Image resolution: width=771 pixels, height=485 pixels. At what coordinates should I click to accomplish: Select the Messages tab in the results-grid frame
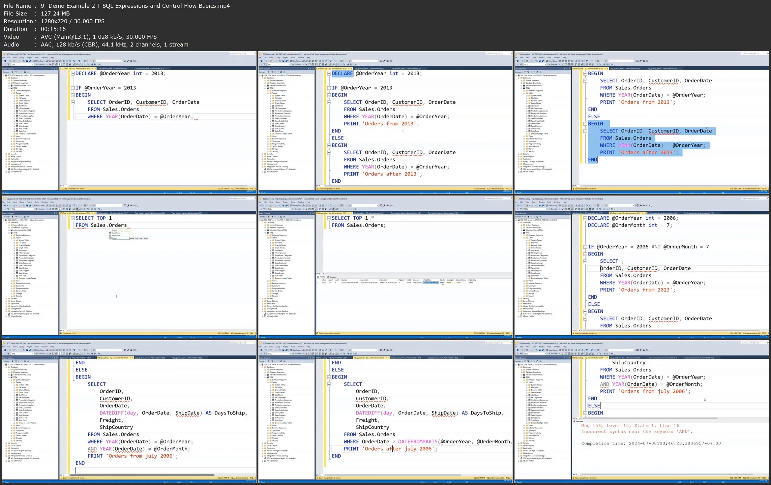click(332, 277)
